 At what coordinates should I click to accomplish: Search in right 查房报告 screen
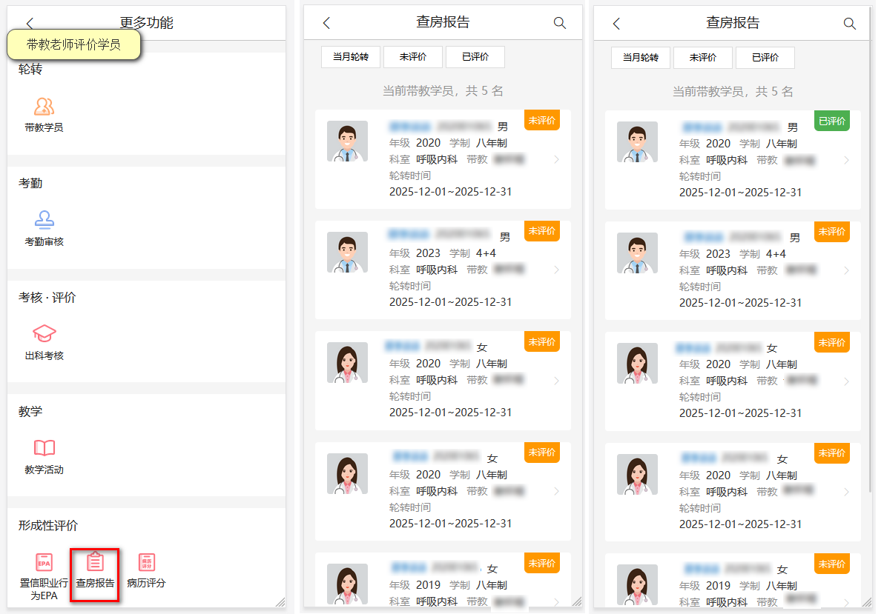pyautogui.click(x=849, y=23)
